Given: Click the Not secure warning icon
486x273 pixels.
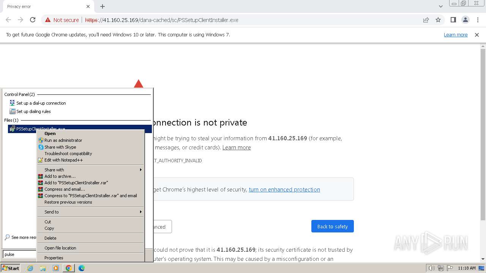Looking at the screenshot, I should [48, 20].
